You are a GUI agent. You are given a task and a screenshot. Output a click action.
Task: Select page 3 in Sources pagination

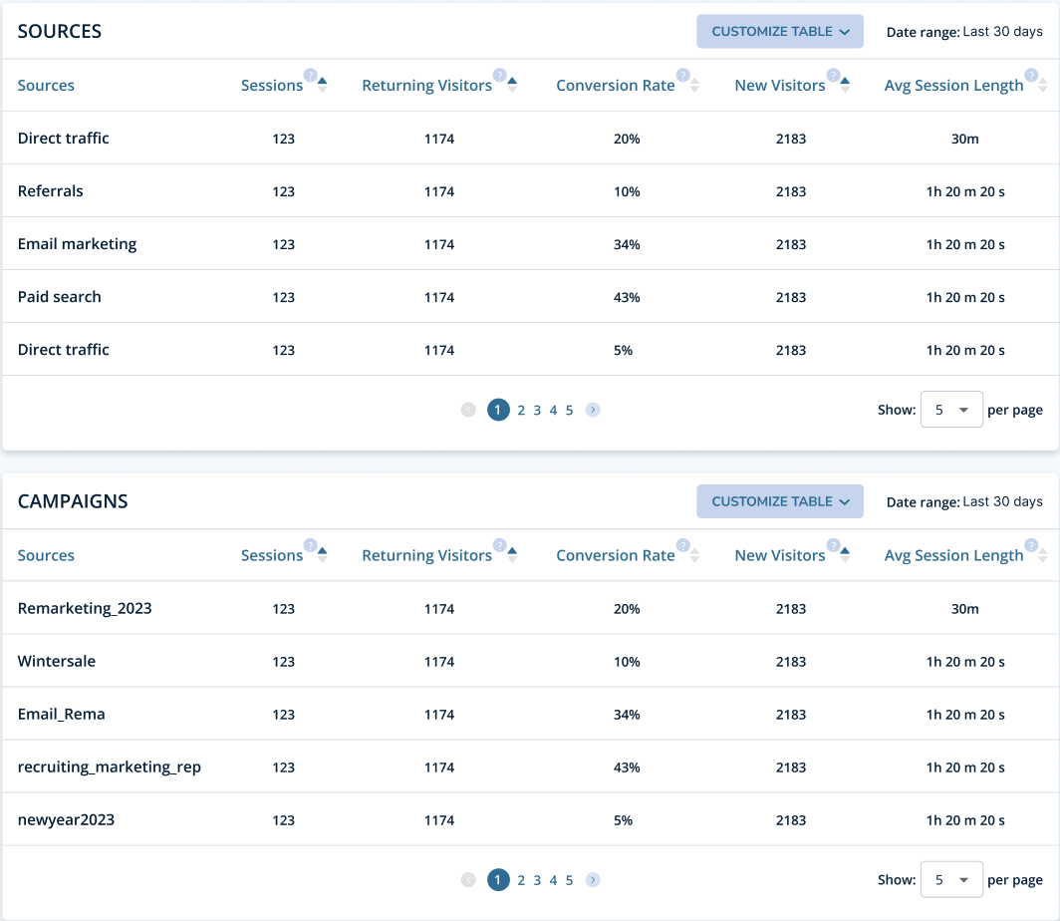coord(537,410)
